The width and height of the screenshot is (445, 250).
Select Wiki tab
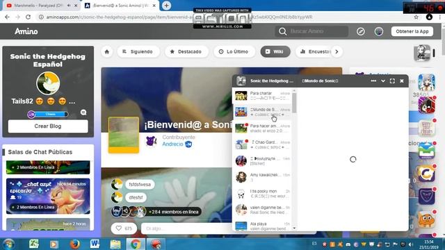coord(275,51)
